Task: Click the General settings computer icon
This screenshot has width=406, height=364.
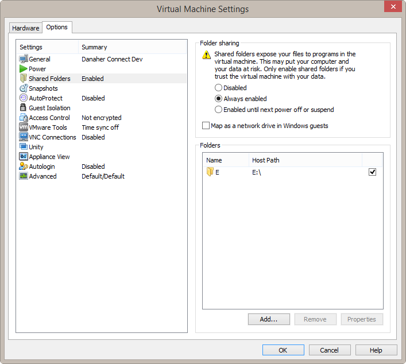Action: [24, 59]
